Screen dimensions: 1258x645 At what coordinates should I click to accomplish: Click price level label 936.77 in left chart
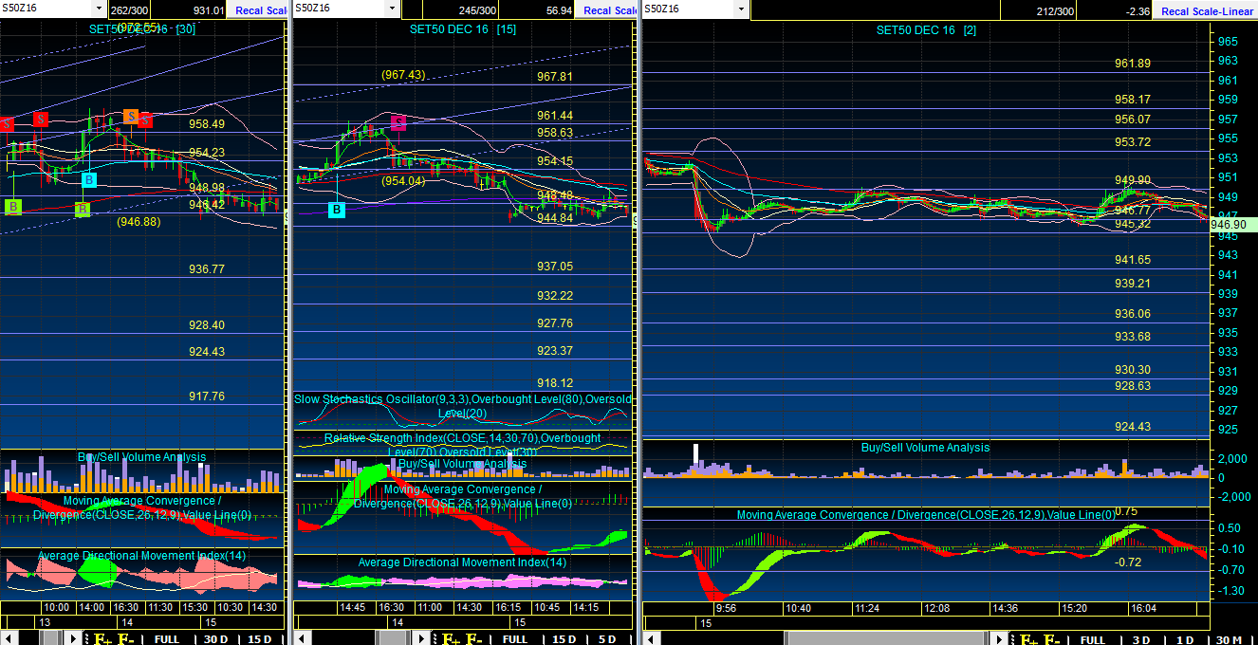tap(207, 269)
